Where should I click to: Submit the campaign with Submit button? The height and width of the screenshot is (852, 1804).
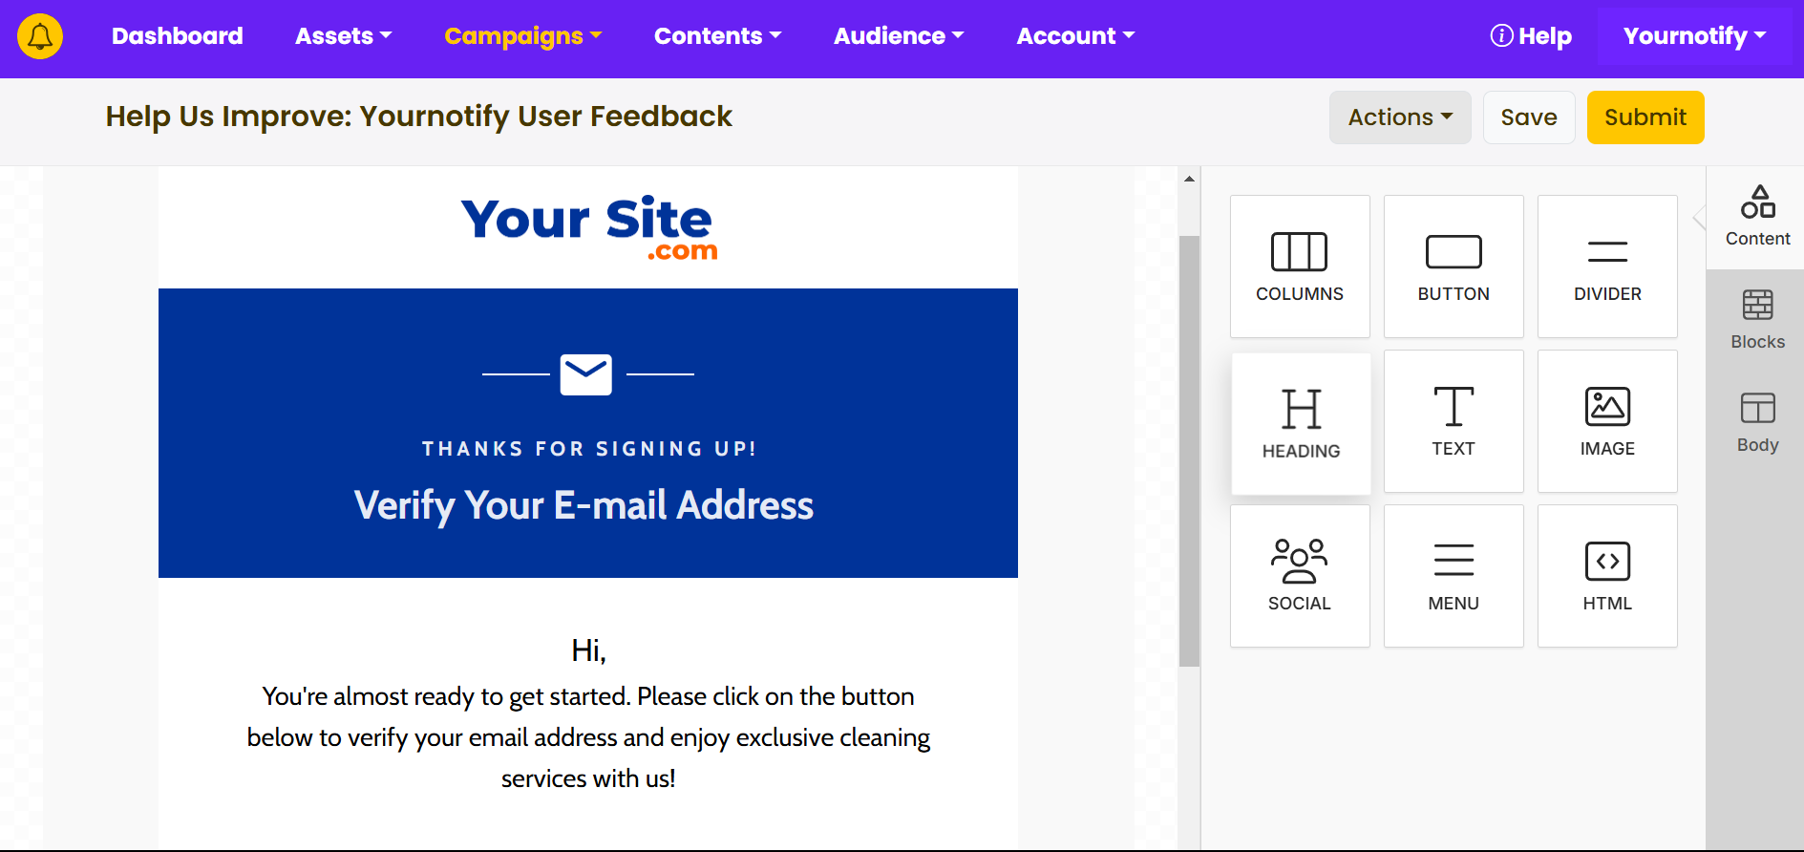tap(1645, 117)
